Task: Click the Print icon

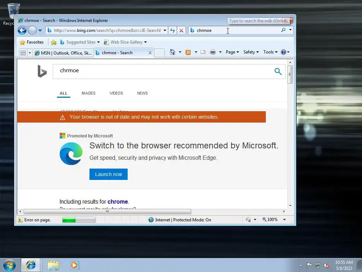Action: (212, 52)
